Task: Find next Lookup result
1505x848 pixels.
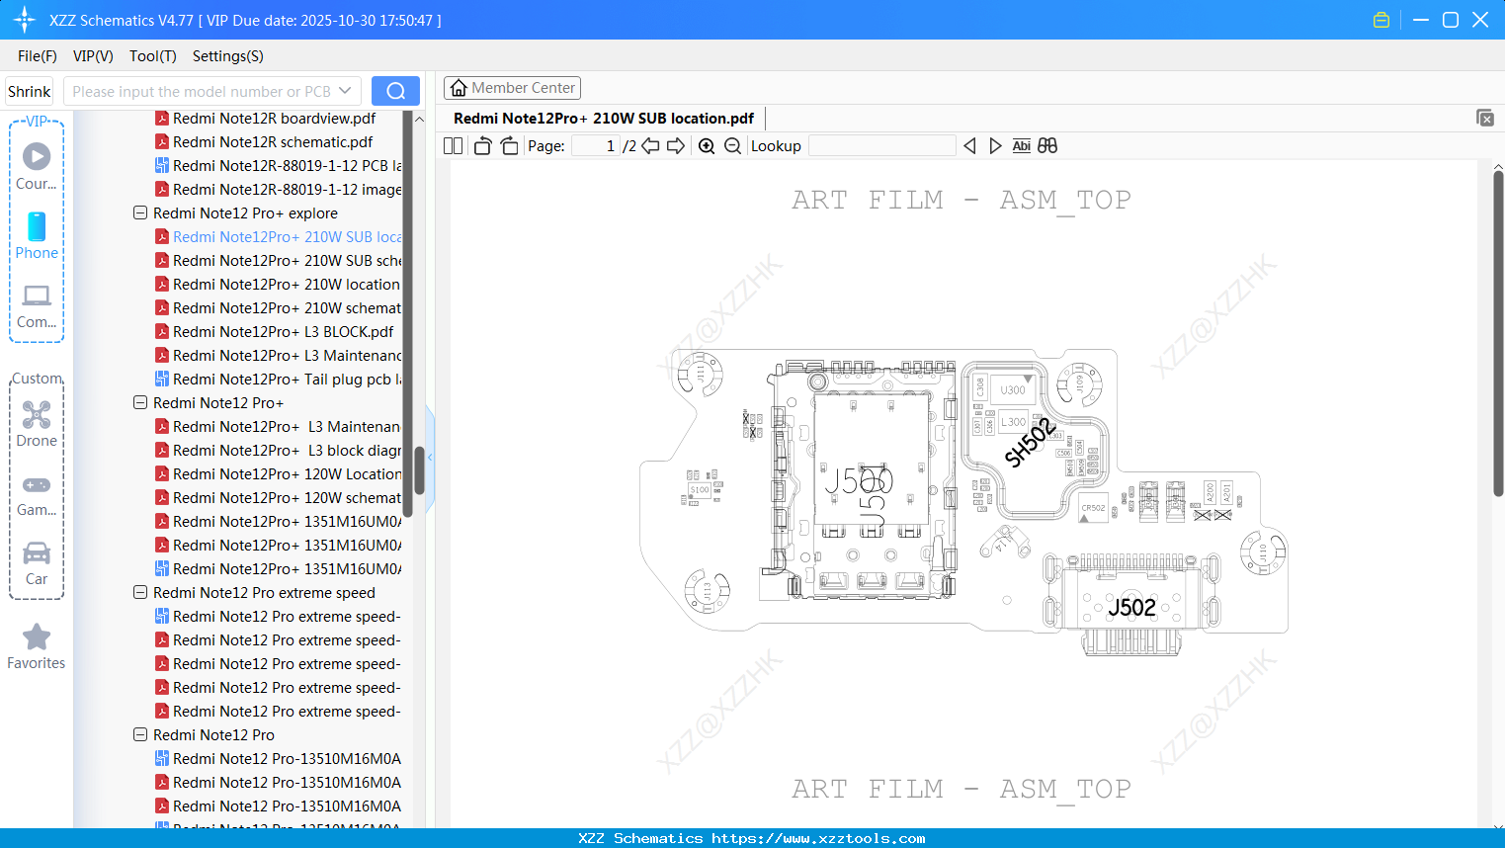Action: [995, 146]
